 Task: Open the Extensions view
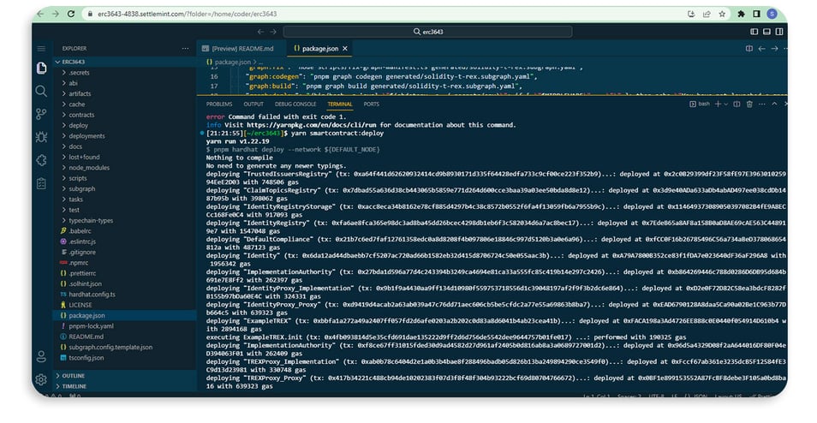(x=41, y=160)
